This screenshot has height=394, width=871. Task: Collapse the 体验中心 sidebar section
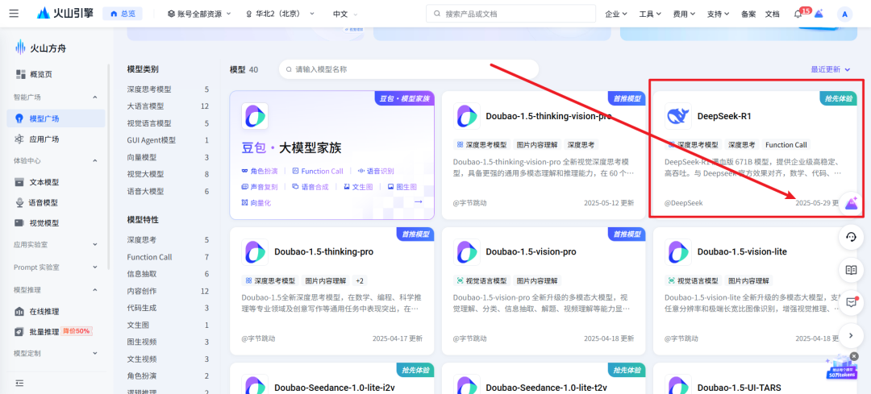tap(94, 161)
